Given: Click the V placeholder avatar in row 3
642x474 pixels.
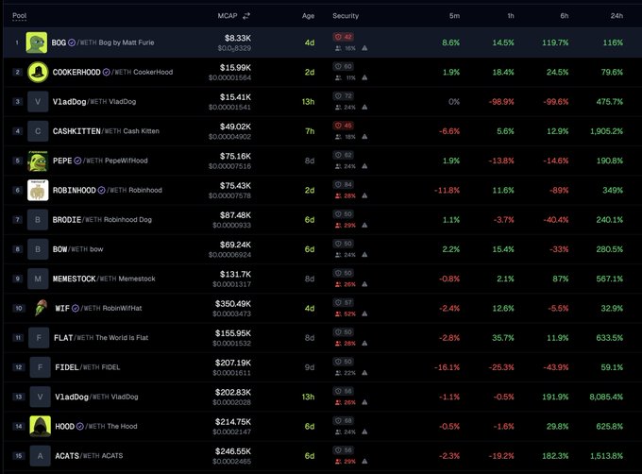Looking at the screenshot, I should tap(38, 102).
